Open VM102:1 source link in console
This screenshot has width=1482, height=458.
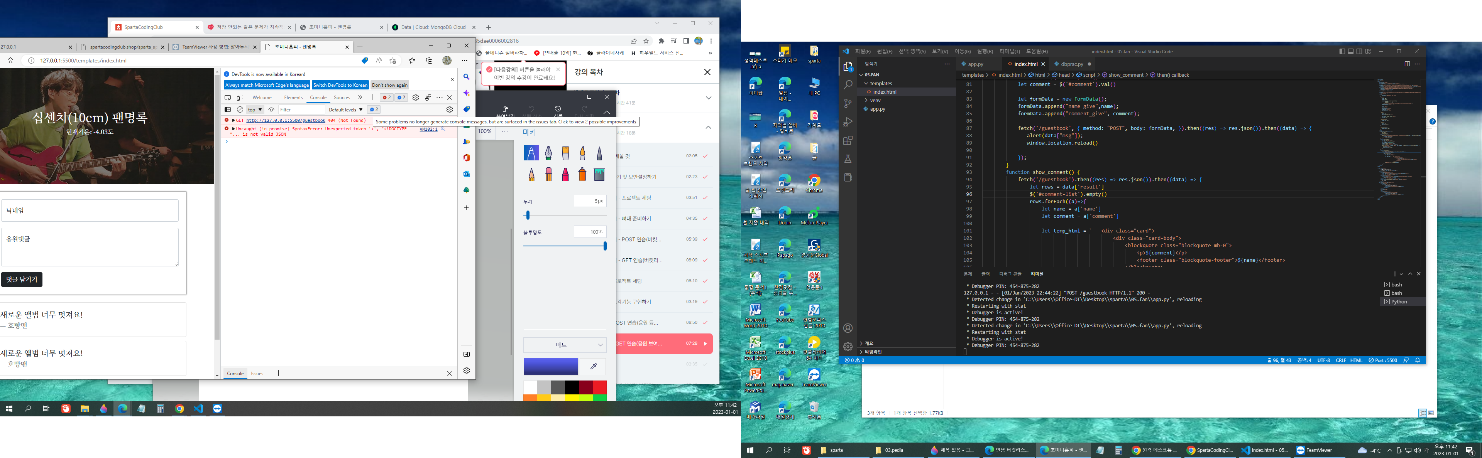pos(429,129)
